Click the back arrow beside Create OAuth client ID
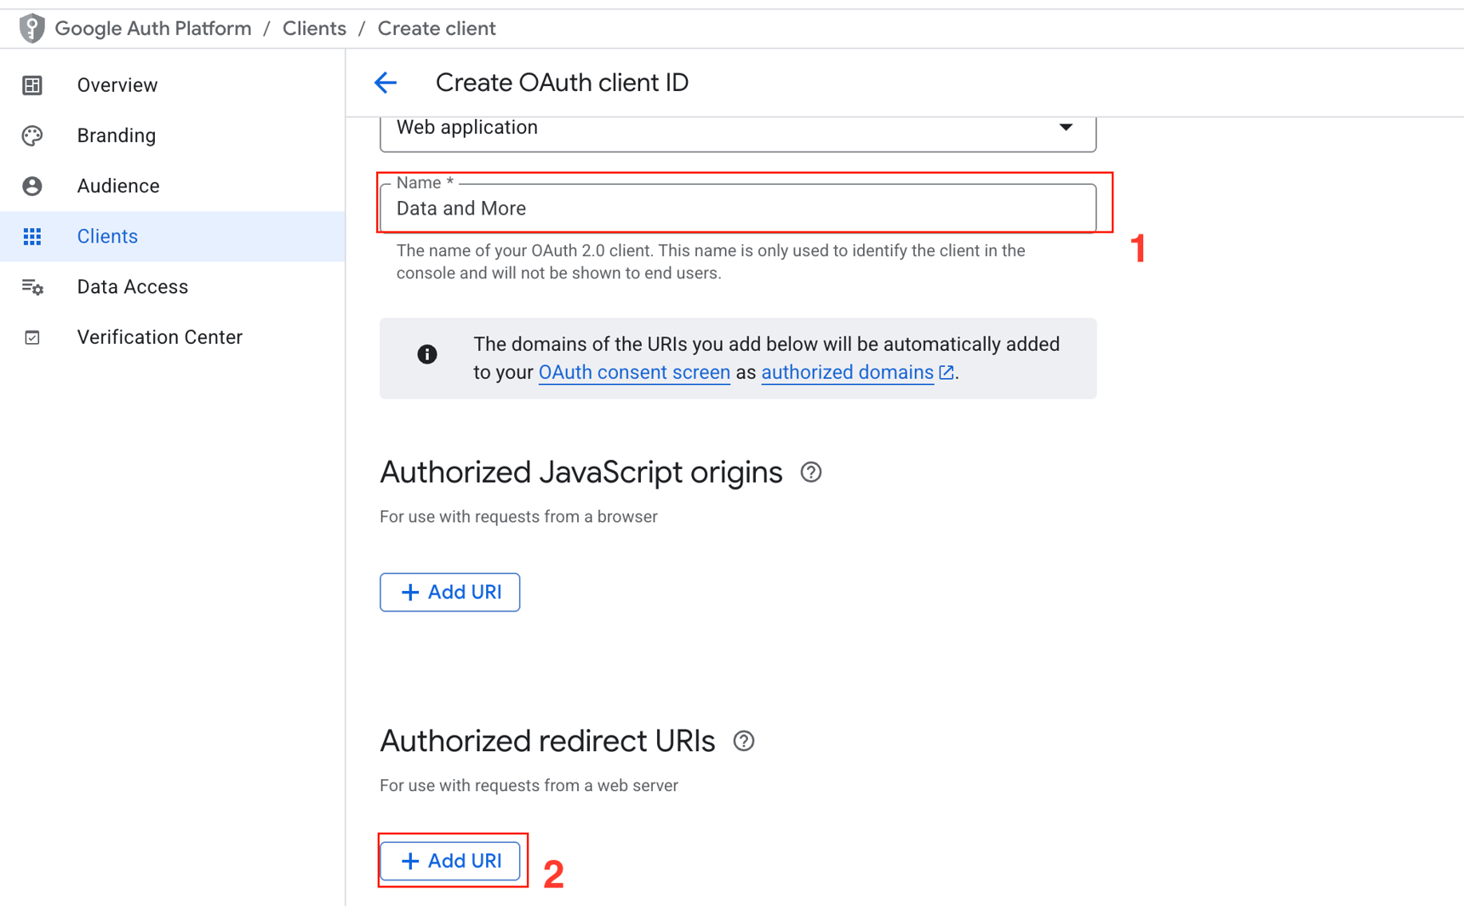This screenshot has width=1464, height=906. pos(386,82)
